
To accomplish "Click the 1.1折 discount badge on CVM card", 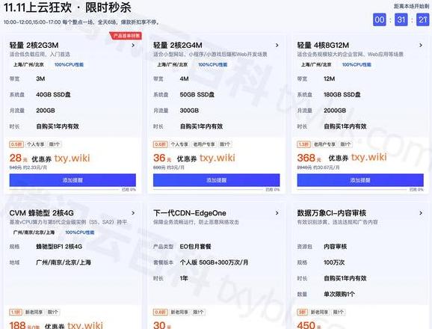I will pyautogui.click(x=16, y=313).
